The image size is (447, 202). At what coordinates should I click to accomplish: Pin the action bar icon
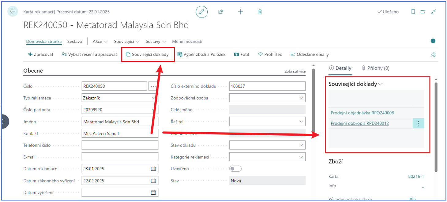(433, 54)
